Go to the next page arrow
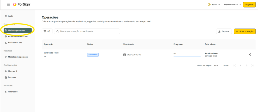The image size is (258, 112). [x=246, y=66]
